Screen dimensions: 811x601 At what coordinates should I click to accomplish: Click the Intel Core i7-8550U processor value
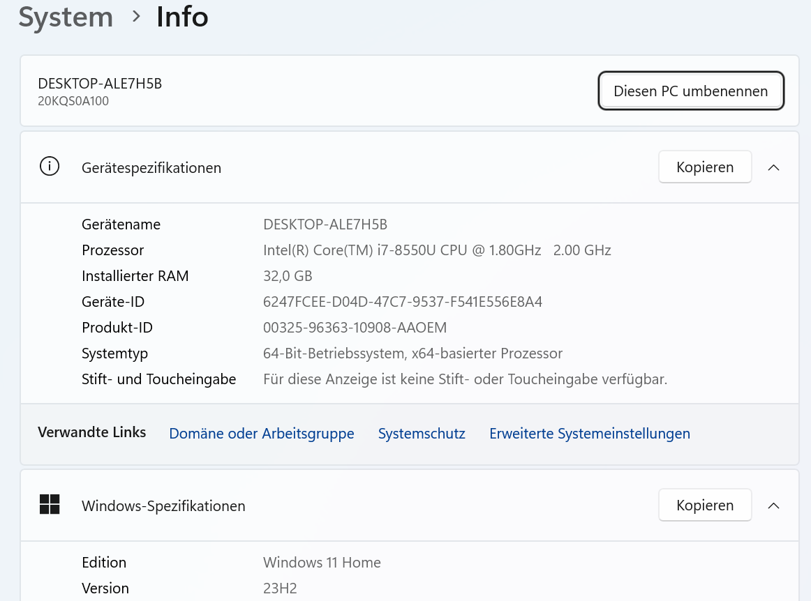coord(437,250)
